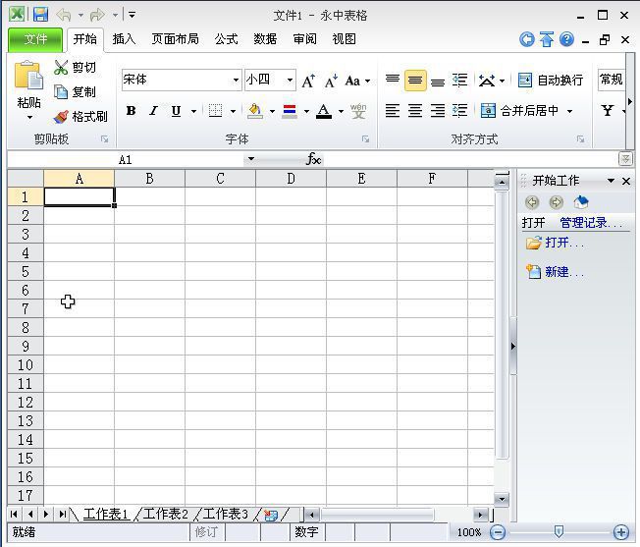Open the 文件 file menu
Screen dimensions: 640x547
click(35, 39)
